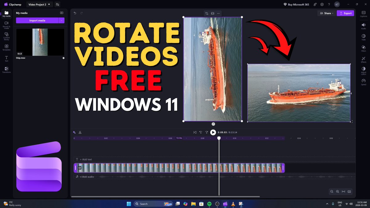The height and width of the screenshot is (208, 370).
Task: Undo the last edit
Action: click(75, 13)
